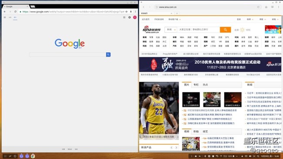Click the orange Sina search button
This screenshot has height=159, width=283.
tap(225, 30)
